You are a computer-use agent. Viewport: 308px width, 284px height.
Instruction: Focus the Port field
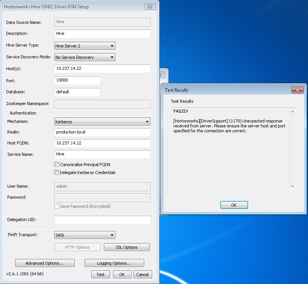(x=77, y=80)
